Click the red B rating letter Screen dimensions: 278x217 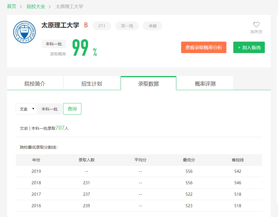click(86, 25)
